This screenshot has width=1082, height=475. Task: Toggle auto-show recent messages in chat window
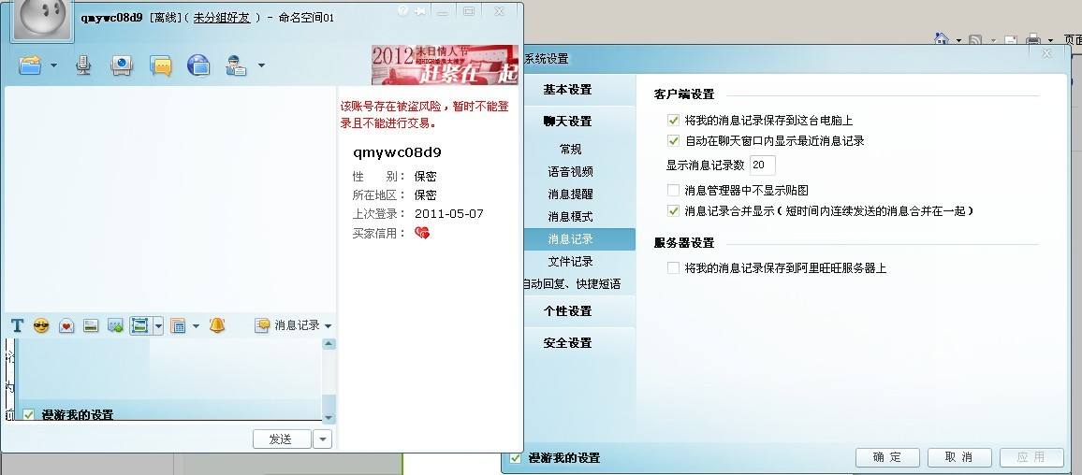click(x=674, y=140)
